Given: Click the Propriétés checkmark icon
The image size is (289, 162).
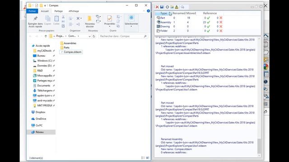Looking at the screenshot, I should pyautogui.click(x=109, y=18).
